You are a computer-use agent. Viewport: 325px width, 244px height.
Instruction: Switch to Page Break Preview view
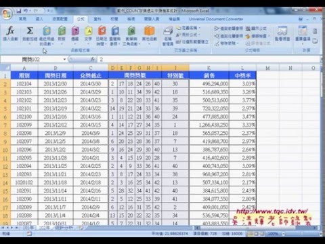[x=262, y=234]
